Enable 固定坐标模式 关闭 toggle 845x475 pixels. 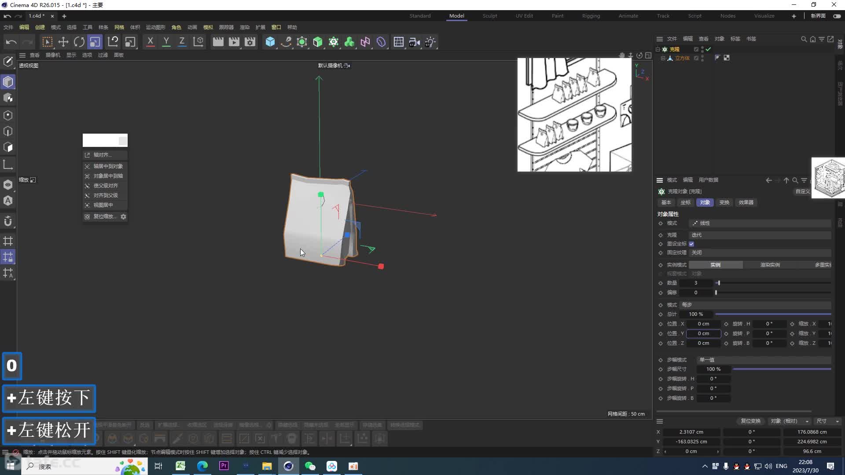click(x=694, y=252)
